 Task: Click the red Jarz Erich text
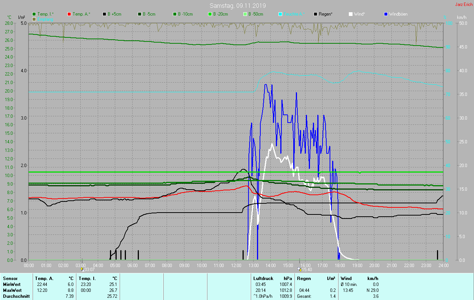464,4
